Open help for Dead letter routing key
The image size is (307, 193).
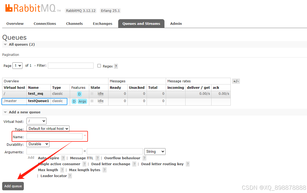pos(187,164)
